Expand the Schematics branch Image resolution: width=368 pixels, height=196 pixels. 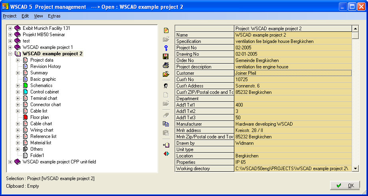point(18,85)
